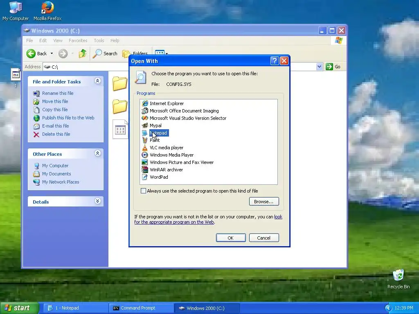The height and width of the screenshot is (314, 419).
Task: Expand the Back history dropdown arrow
Action: click(x=52, y=54)
